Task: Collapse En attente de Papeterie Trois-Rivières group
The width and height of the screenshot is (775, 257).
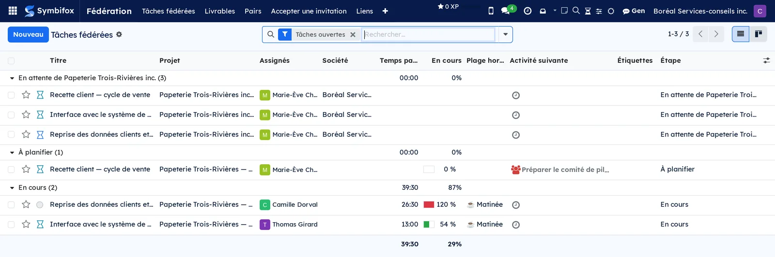Action: pyautogui.click(x=12, y=78)
